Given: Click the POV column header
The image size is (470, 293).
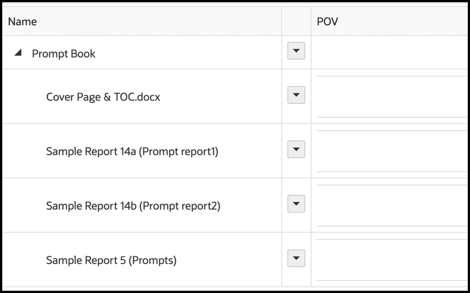Looking at the screenshot, I should click(328, 22).
